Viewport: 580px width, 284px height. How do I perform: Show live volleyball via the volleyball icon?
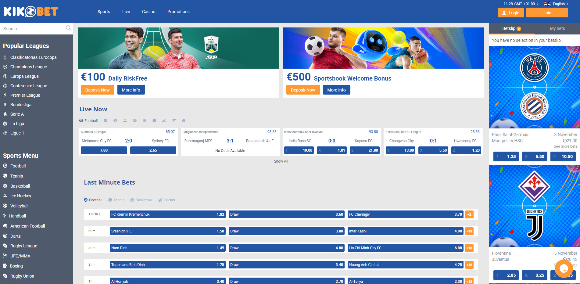click(135, 120)
